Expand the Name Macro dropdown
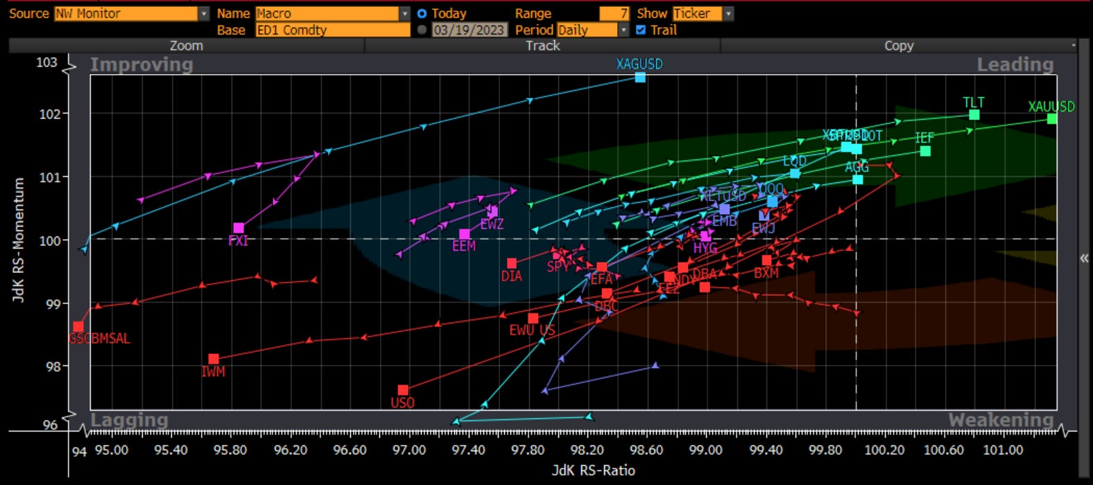 [405, 13]
